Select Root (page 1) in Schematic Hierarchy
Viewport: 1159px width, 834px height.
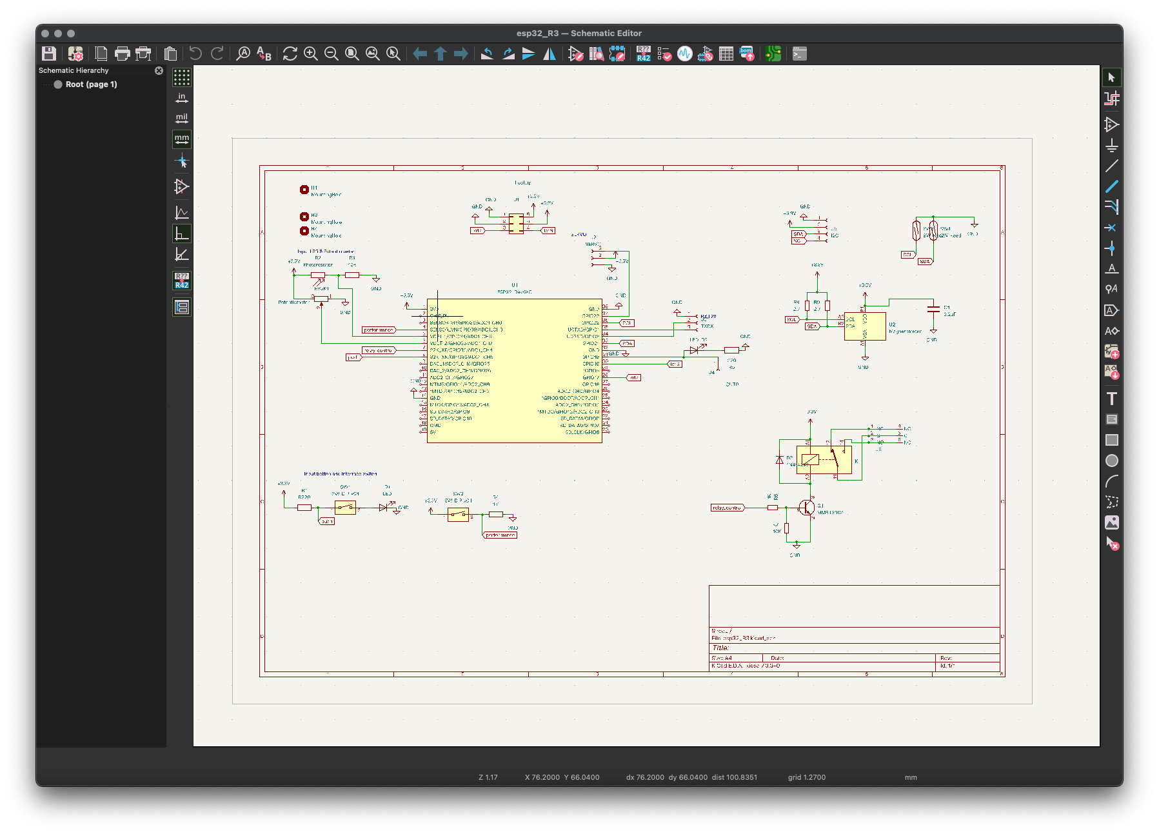(90, 84)
